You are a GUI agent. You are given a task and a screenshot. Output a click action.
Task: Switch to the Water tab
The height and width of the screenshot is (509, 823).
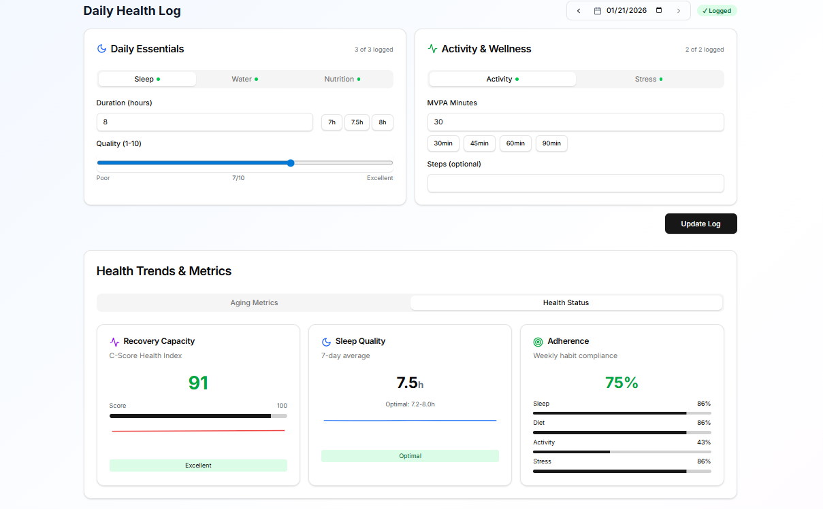245,79
